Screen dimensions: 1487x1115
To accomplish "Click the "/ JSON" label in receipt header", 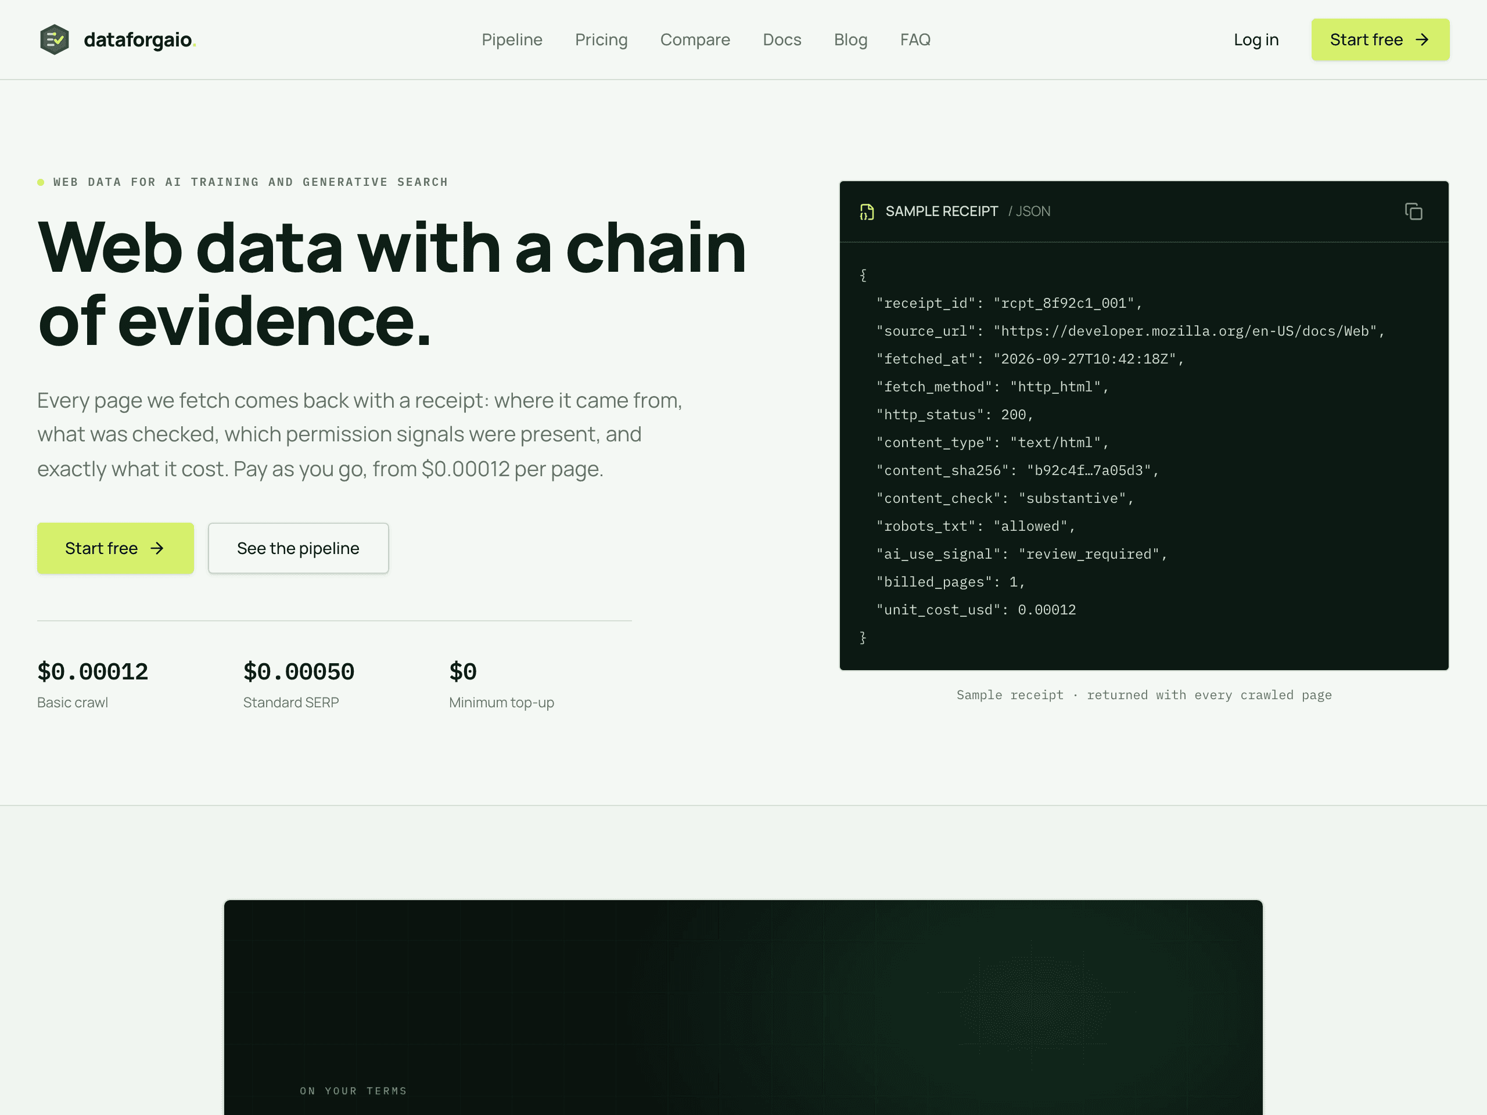I will point(1029,212).
